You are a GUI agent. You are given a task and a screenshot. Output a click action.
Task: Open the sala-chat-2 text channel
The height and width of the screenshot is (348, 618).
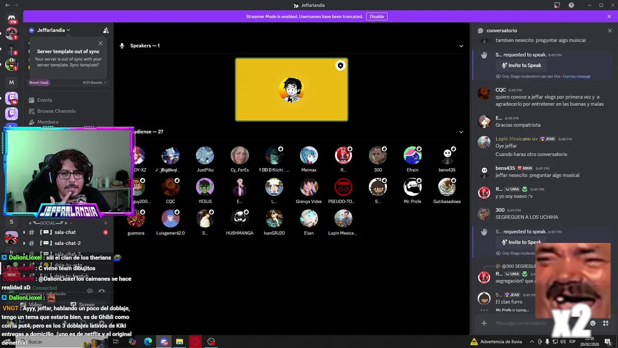pos(67,243)
